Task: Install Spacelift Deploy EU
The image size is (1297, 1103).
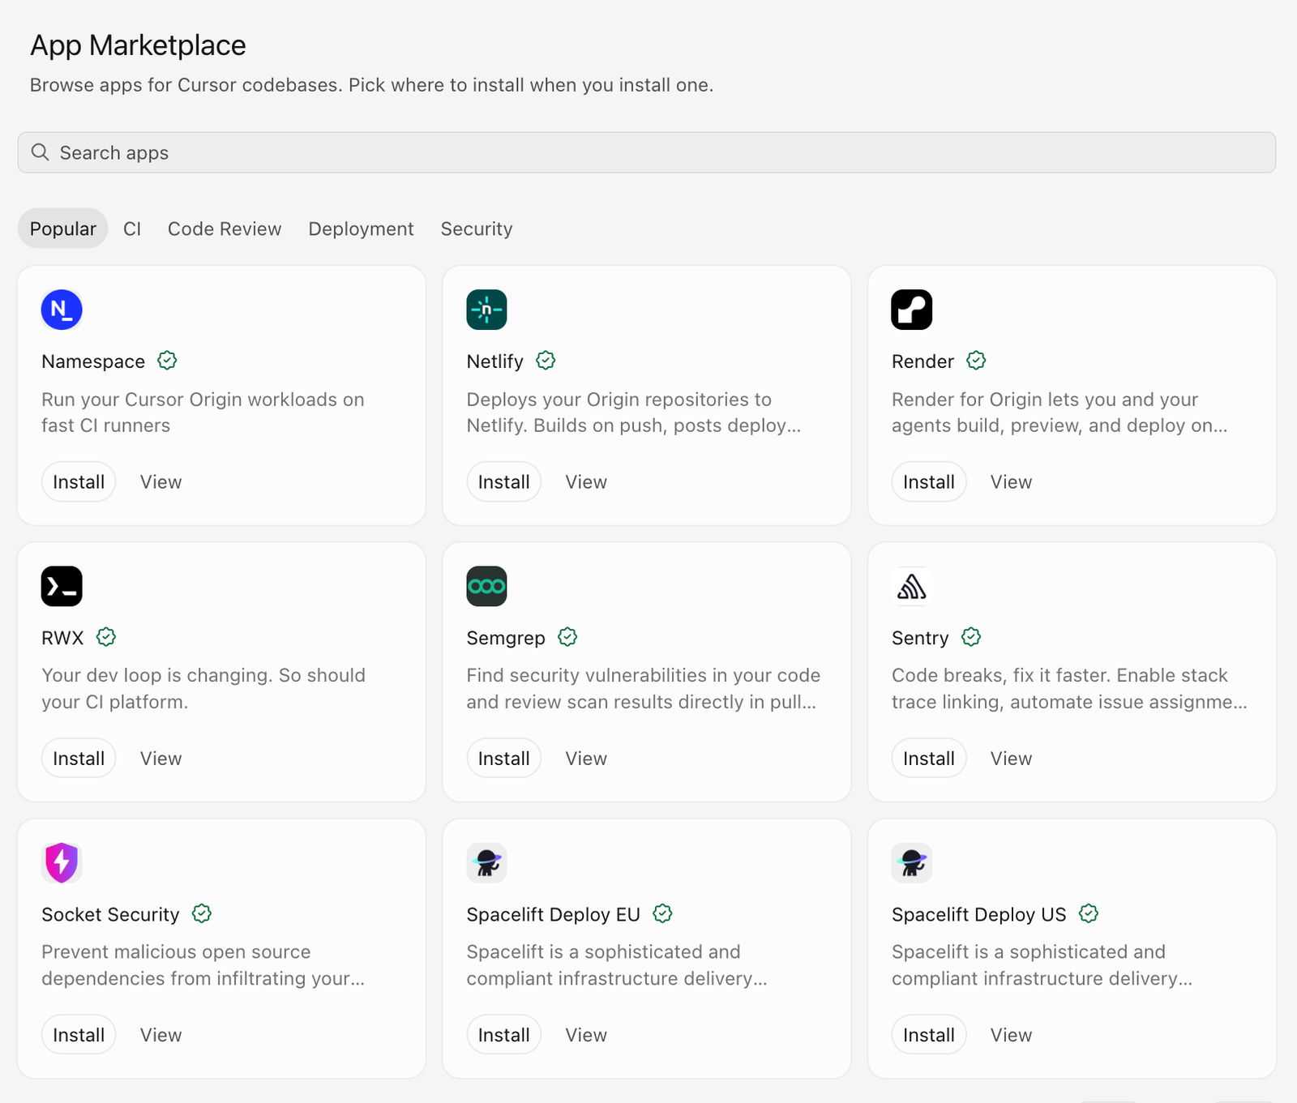Action: click(503, 1035)
